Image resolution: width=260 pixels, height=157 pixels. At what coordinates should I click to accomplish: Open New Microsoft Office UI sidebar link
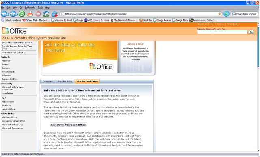14,52
